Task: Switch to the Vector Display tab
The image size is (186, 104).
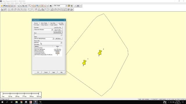Action: (44, 23)
